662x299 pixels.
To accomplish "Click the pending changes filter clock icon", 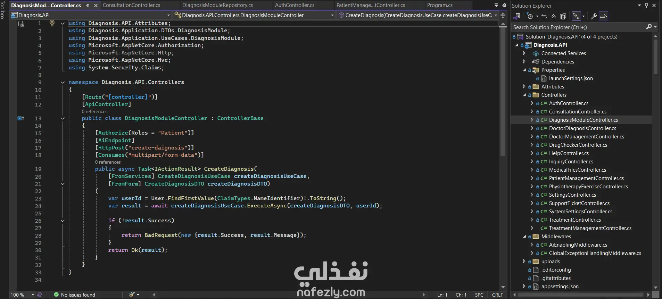I will [530, 16].
